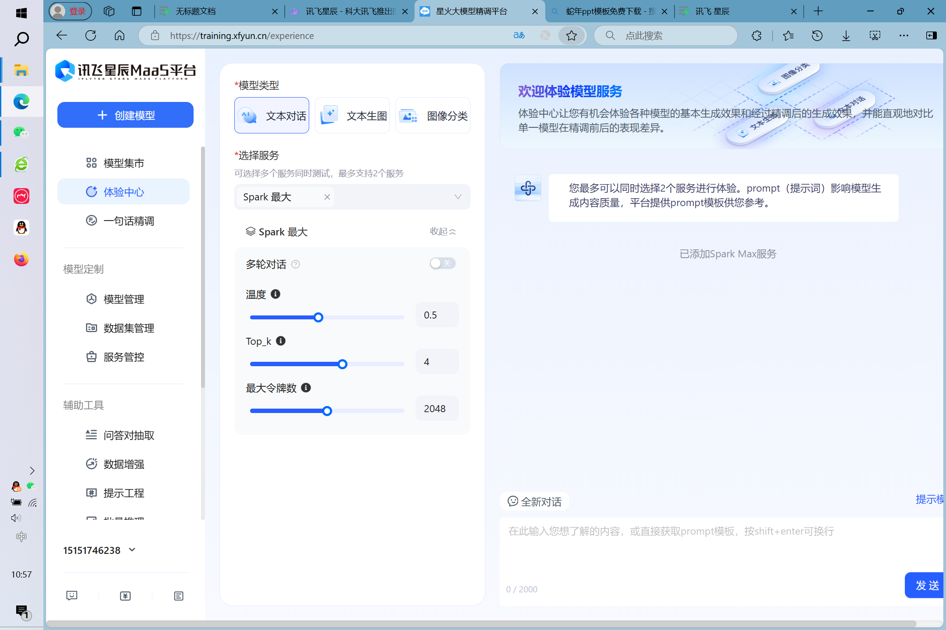This screenshot has width=946, height=630.
Task: Show temperature info tooltip icon
Action: click(275, 294)
